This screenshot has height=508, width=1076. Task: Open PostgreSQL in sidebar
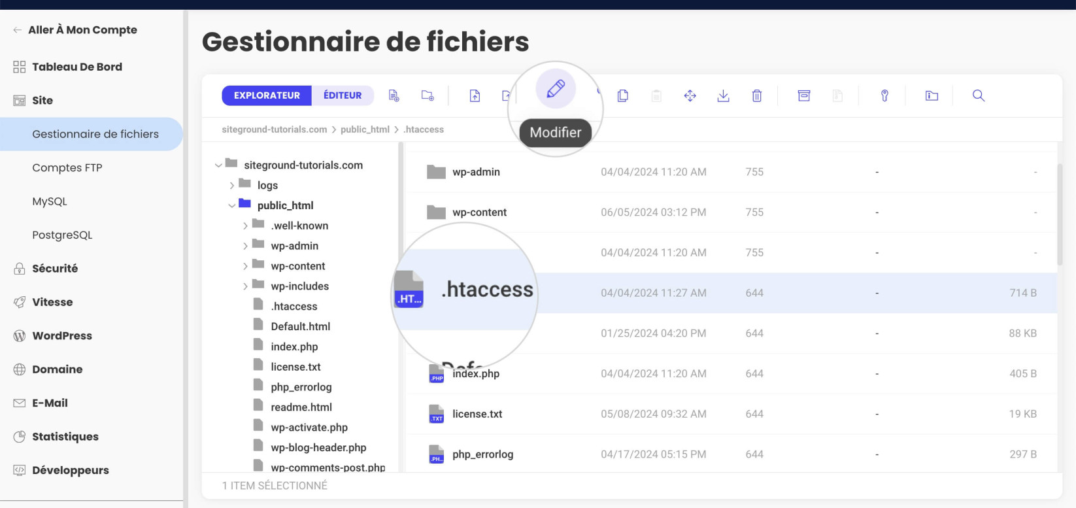(x=62, y=235)
